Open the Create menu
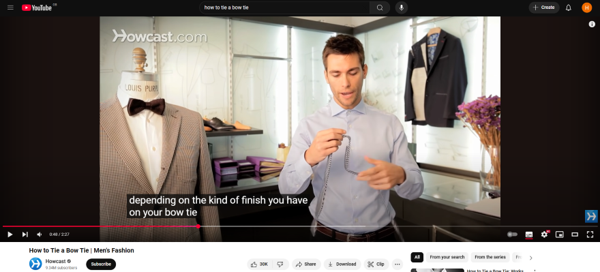This screenshot has height=272, width=600. pyautogui.click(x=544, y=7)
